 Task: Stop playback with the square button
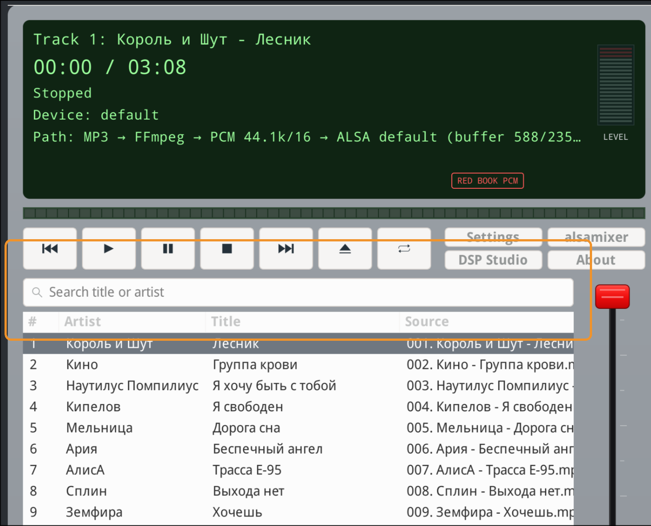pyautogui.click(x=227, y=249)
